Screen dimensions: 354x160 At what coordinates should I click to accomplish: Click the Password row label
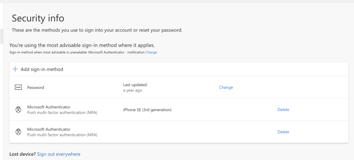(x=36, y=88)
